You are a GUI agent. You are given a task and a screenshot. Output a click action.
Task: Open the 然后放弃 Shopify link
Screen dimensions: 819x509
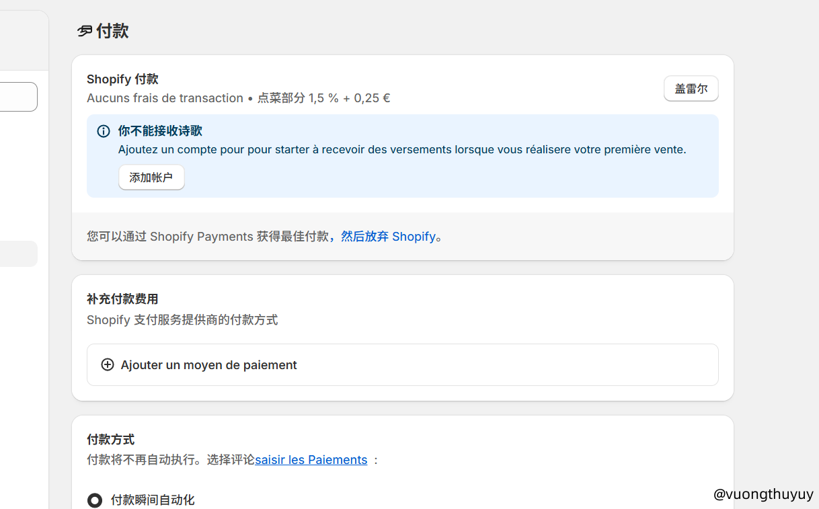click(x=388, y=237)
